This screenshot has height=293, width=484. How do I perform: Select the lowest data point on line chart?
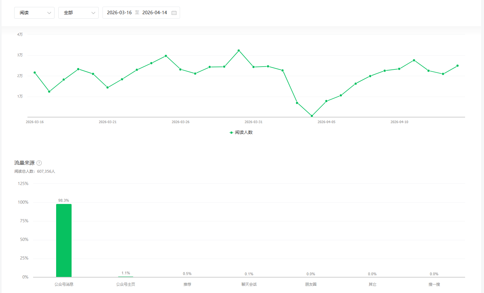point(312,116)
